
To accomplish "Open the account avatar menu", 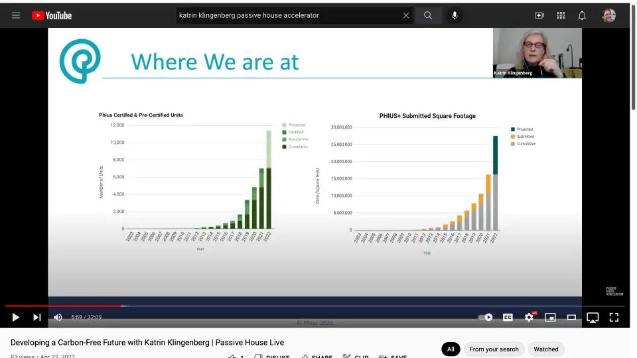I will coord(608,15).
